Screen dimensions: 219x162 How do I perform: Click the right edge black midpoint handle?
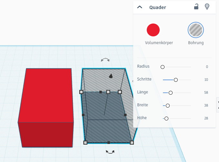click(x=125, y=115)
